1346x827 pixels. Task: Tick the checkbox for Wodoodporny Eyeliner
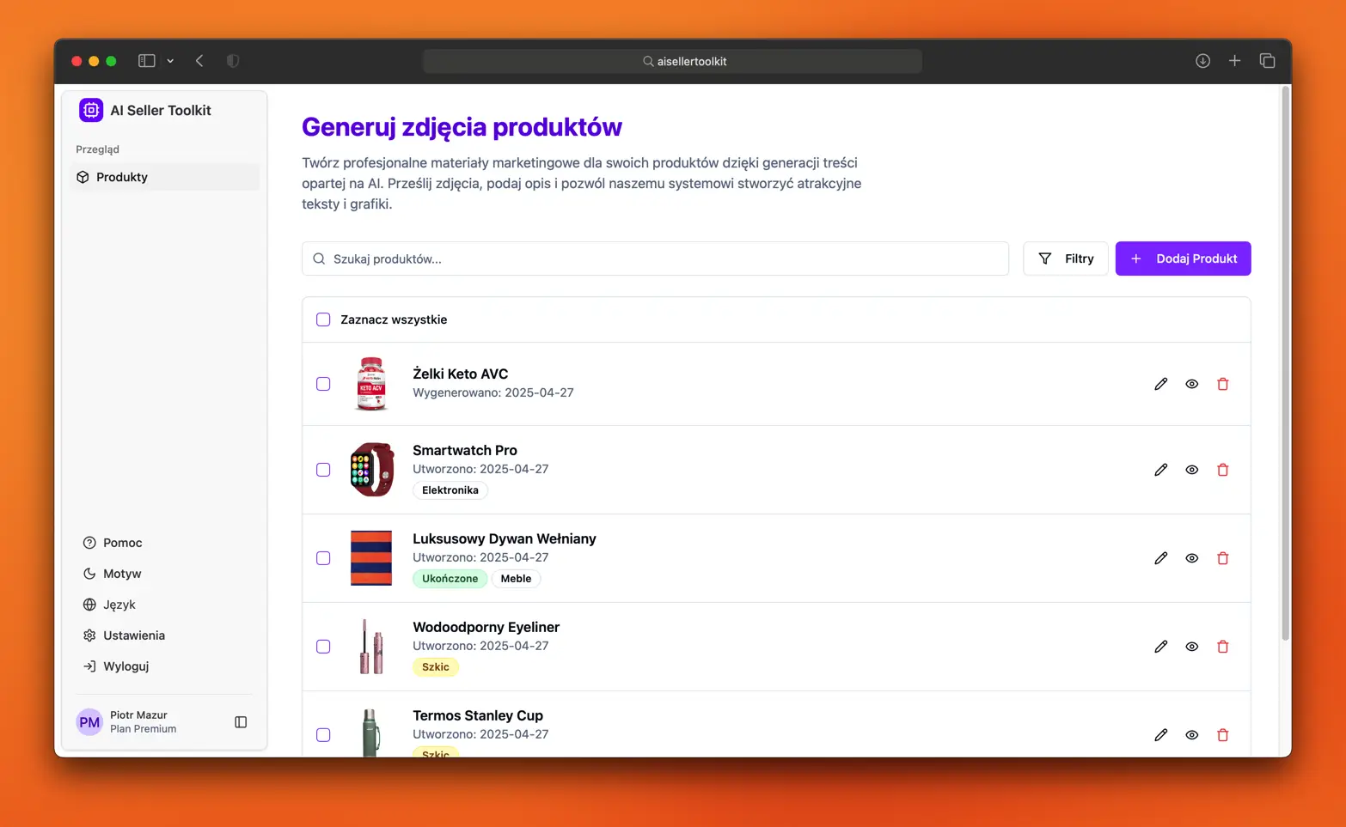tap(323, 647)
